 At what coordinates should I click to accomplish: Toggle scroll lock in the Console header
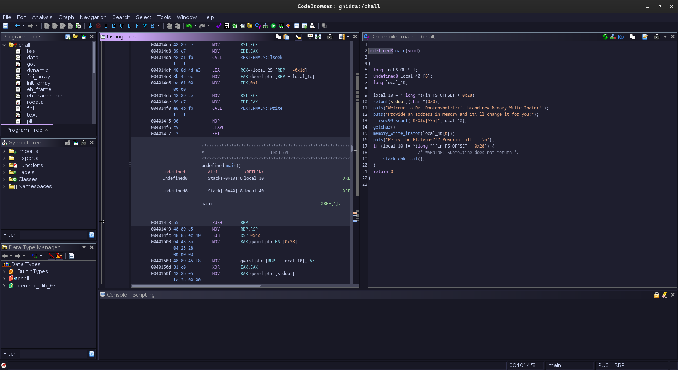click(x=657, y=295)
